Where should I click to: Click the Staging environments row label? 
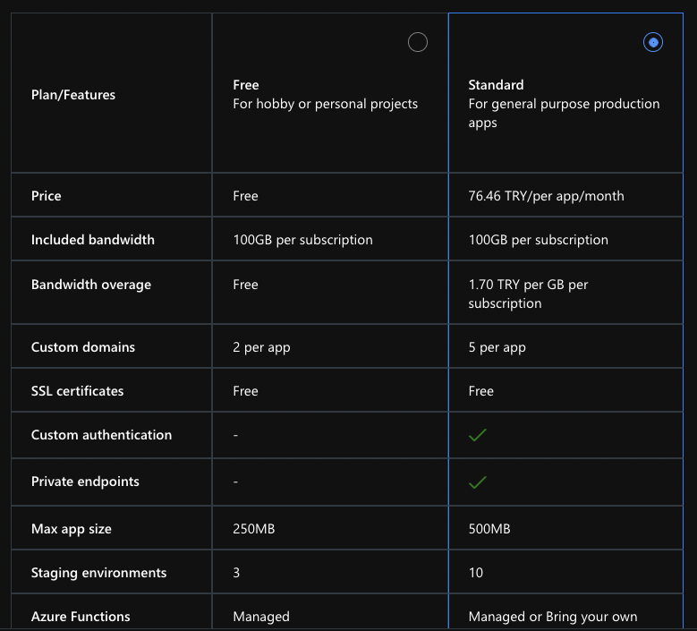pyautogui.click(x=98, y=573)
